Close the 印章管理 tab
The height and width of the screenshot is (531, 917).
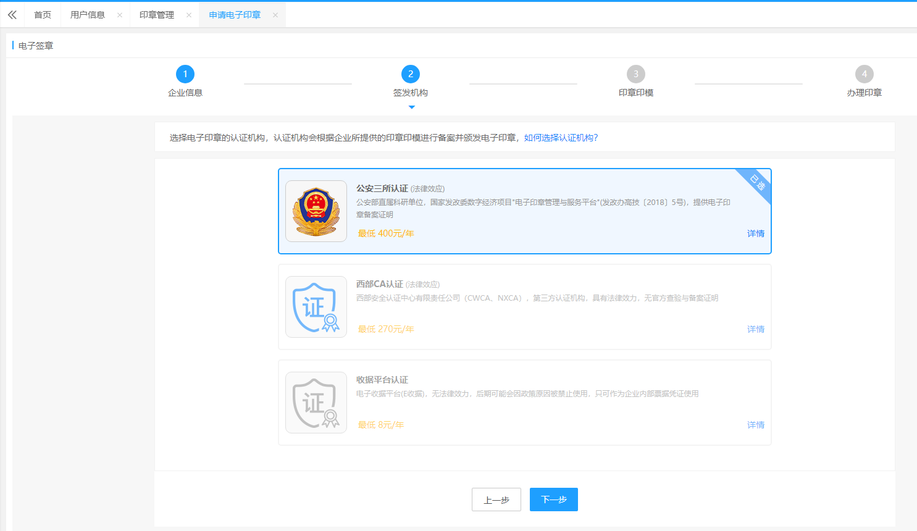coord(189,15)
